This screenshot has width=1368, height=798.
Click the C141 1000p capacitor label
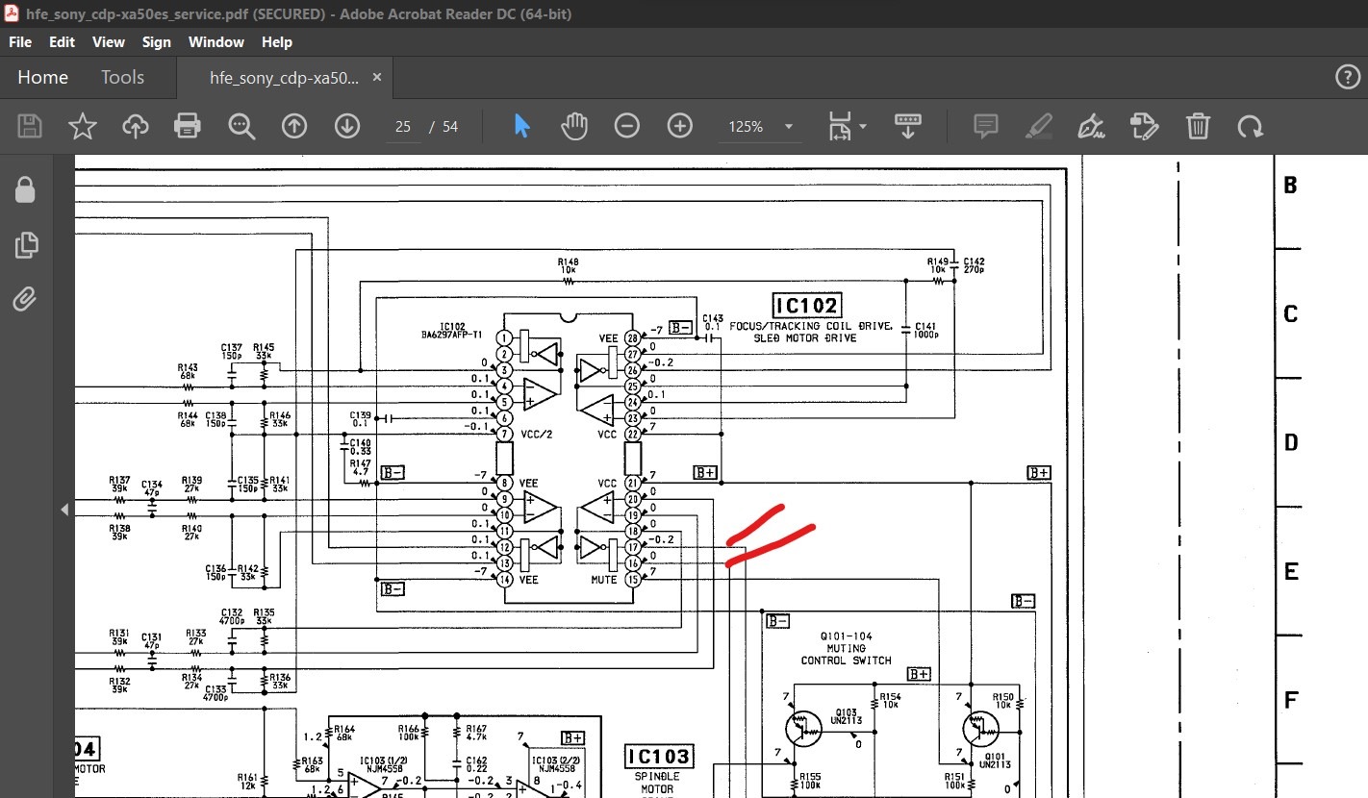925,330
